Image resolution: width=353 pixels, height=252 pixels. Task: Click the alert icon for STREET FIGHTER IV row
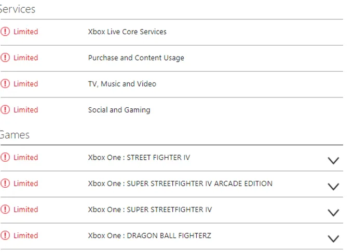(5, 157)
